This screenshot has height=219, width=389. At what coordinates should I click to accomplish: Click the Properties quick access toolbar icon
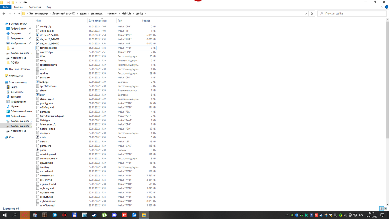(x=8, y=2)
